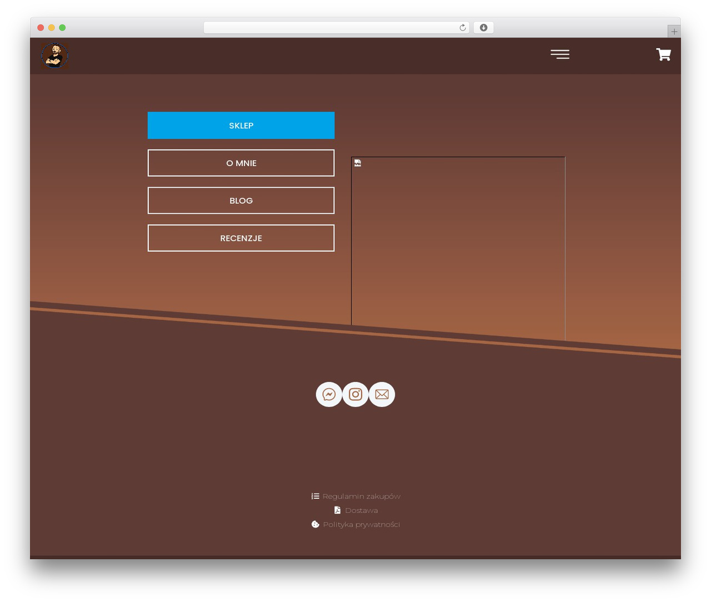This screenshot has width=711, height=602.
Task: Click the red close window button
Action: pos(41,28)
